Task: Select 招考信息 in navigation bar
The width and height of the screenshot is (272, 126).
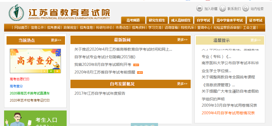Action: coord(86,27)
